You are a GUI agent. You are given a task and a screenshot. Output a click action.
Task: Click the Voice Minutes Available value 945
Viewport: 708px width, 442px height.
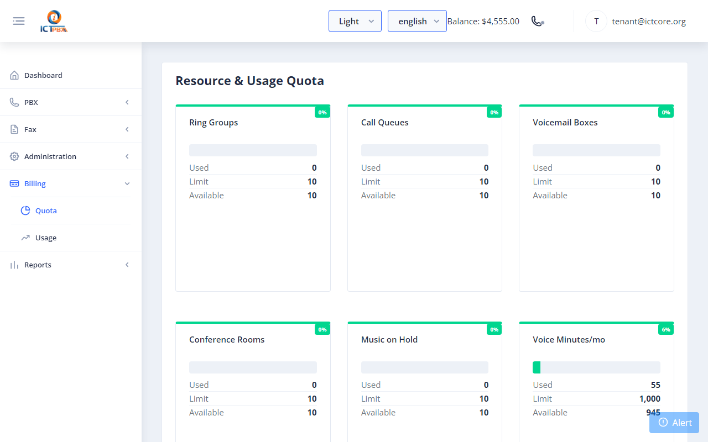[x=653, y=413]
